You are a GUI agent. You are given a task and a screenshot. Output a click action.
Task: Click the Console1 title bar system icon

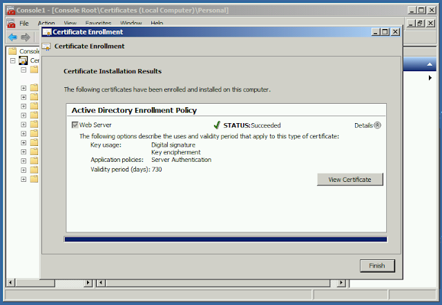[x=11, y=10]
